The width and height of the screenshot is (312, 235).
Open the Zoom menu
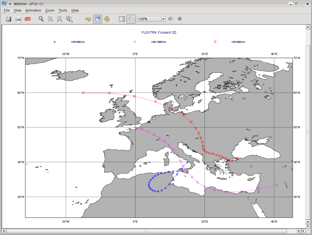(50, 10)
